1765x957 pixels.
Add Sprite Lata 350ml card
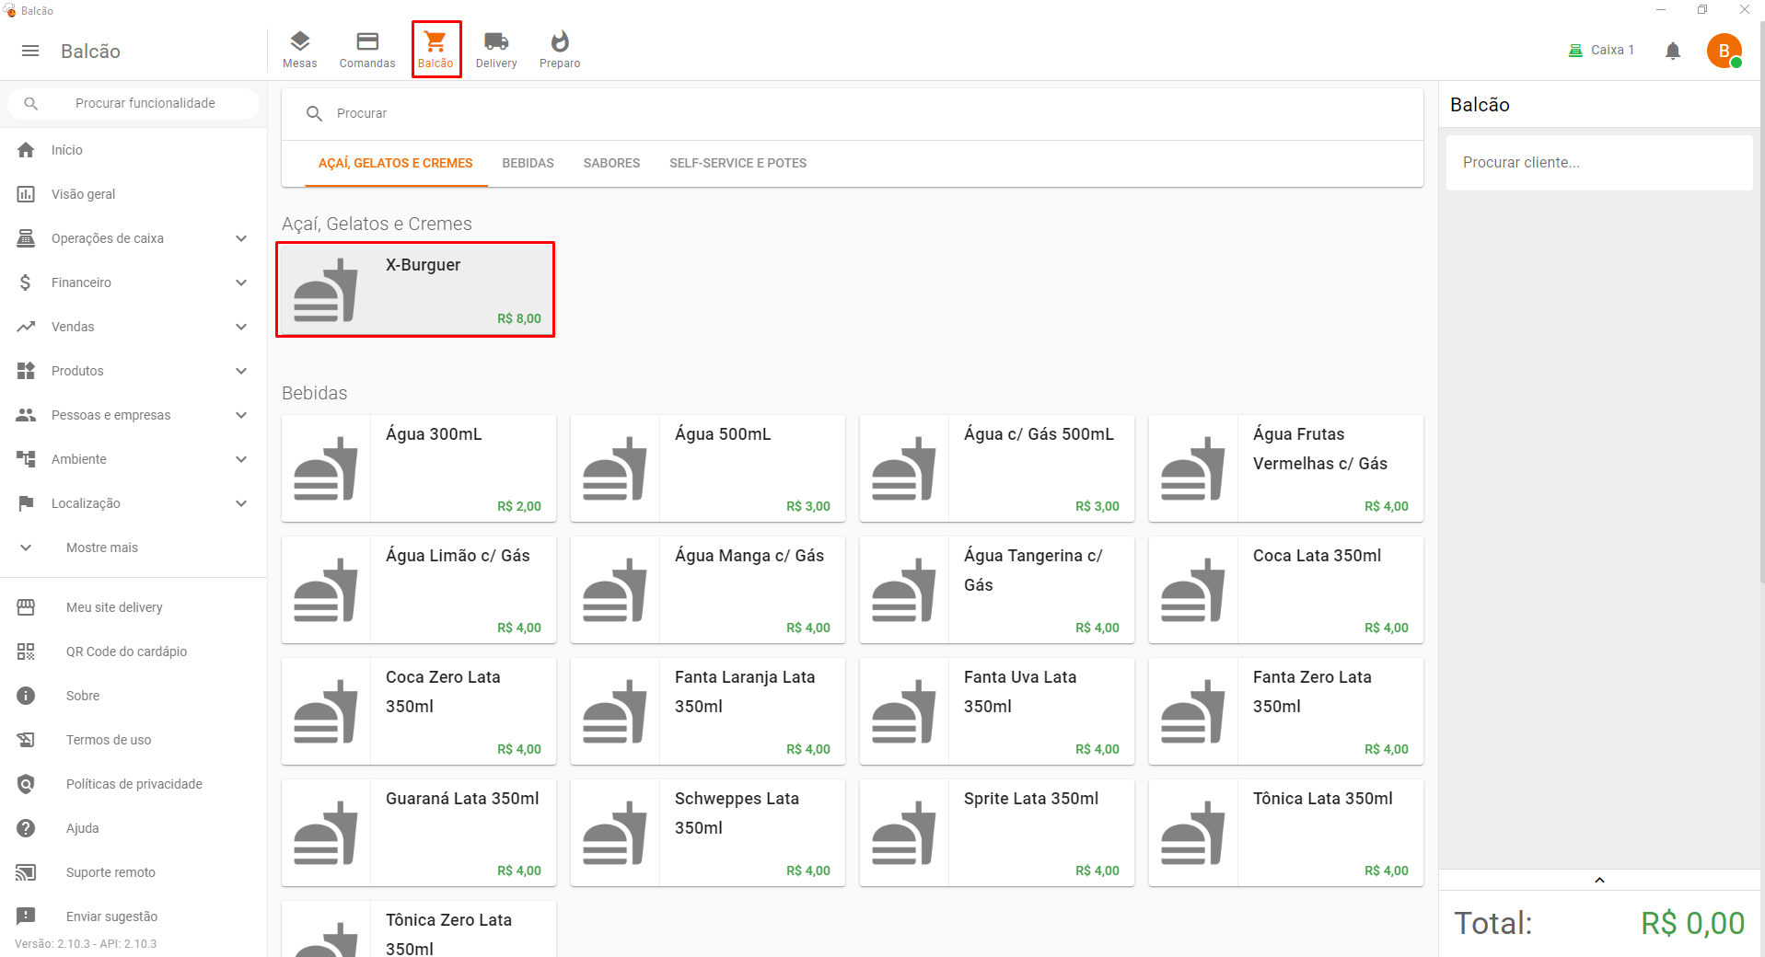click(x=996, y=833)
